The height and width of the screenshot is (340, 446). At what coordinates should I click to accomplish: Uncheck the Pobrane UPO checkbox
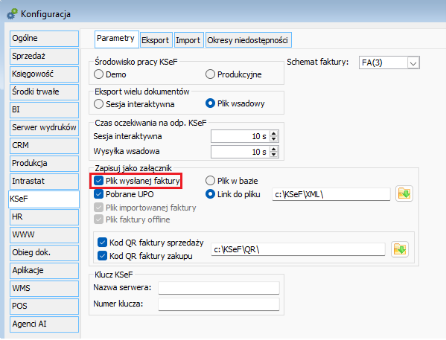click(98, 194)
